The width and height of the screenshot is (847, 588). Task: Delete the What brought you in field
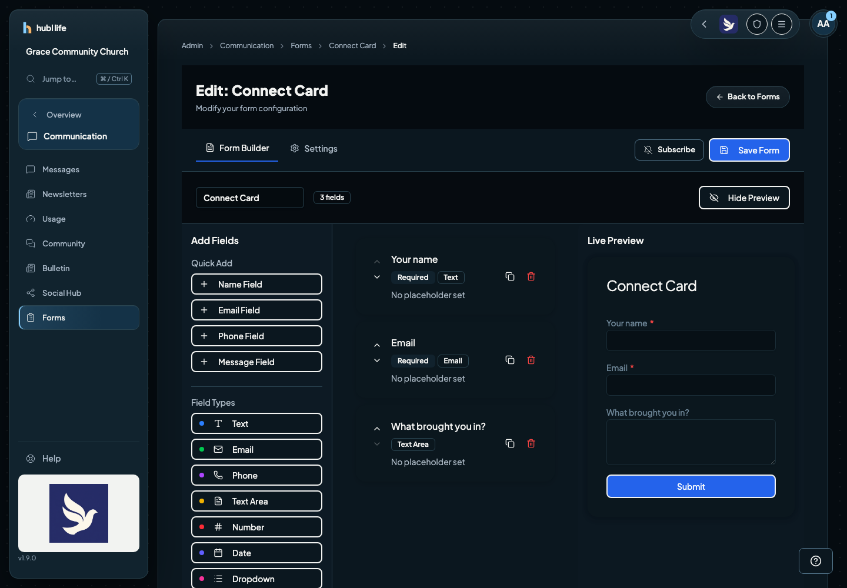[x=531, y=443]
